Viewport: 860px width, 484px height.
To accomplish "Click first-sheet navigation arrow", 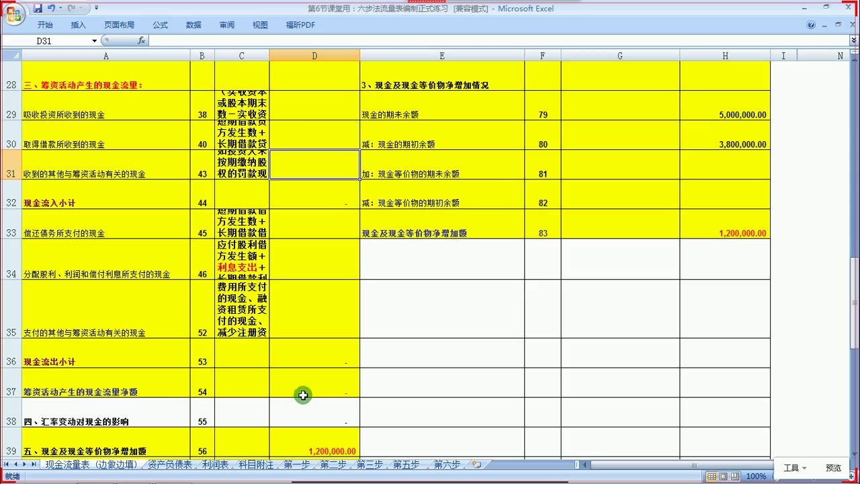I will click(x=7, y=465).
